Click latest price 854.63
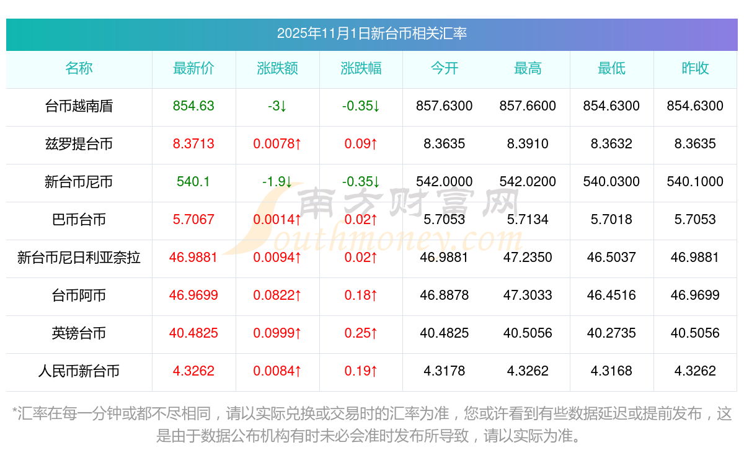 (x=193, y=106)
